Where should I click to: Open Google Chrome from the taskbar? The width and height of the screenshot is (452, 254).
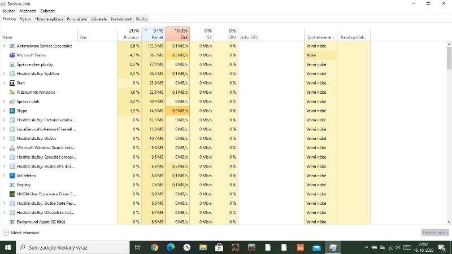pyautogui.click(x=154, y=247)
